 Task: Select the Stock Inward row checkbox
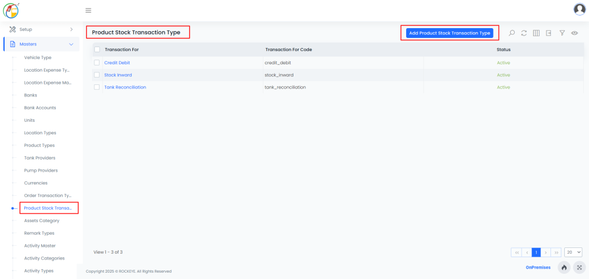(97, 75)
